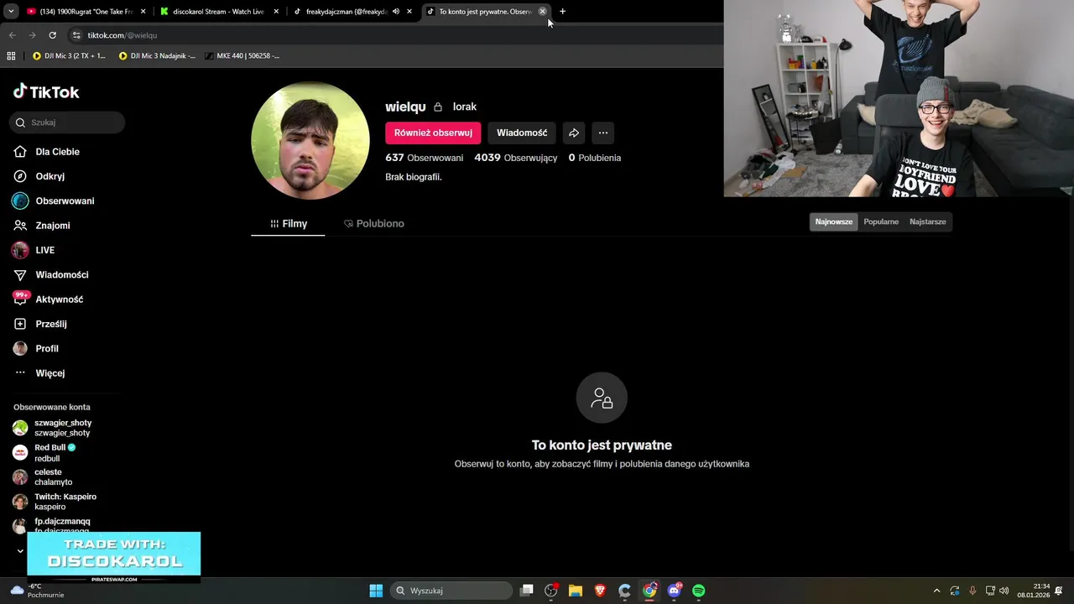Open the notifications bell in system tray
Image resolution: width=1074 pixels, height=604 pixels.
pos(1059,591)
